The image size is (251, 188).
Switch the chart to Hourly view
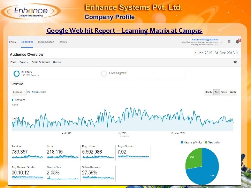click(x=208, y=92)
